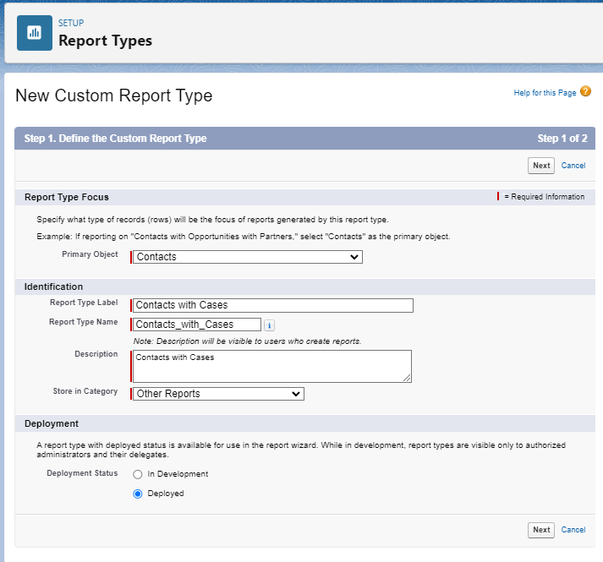This screenshot has height=562, width=603.
Task: Select the In Development radio button
Action: pyautogui.click(x=138, y=474)
